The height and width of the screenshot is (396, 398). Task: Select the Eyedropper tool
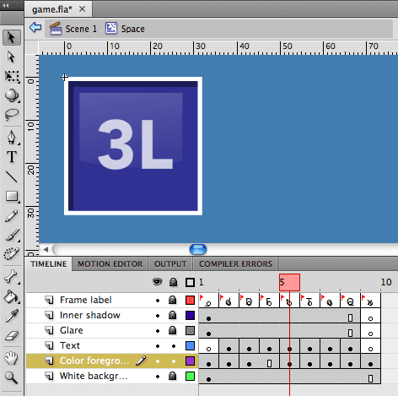tap(12, 316)
